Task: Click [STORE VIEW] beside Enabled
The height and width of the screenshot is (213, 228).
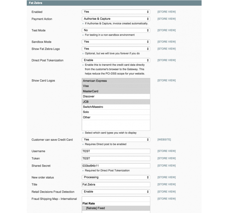Action: point(166,12)
